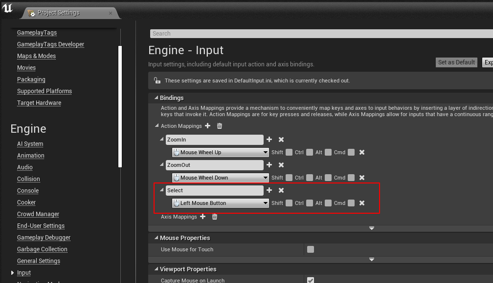Add a key to Select mapping
The image size is (493, 283).
point(269,190)
